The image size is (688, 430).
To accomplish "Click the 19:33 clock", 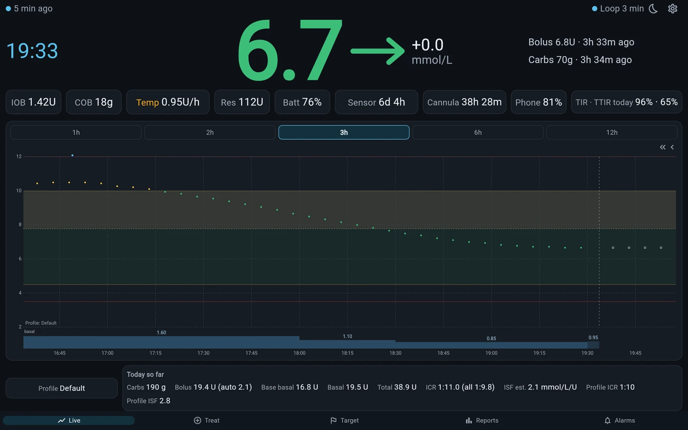I will pyautogui.click(x=32, y=51).
